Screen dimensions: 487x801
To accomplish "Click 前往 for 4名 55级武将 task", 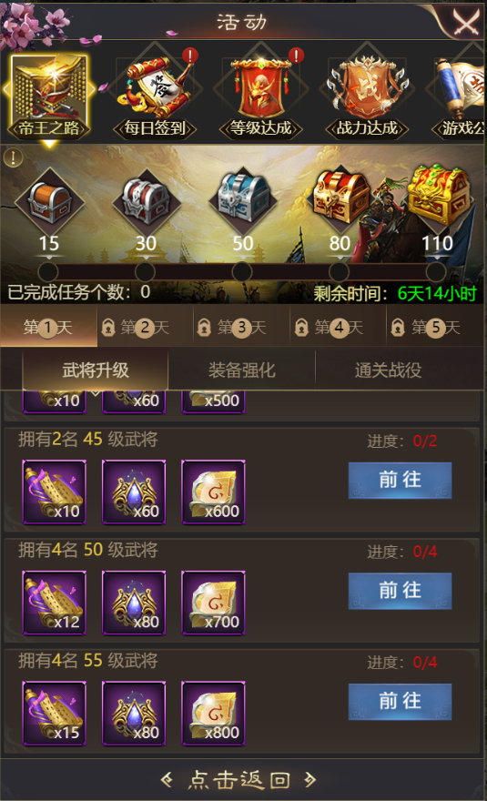I will click(401, 702).
